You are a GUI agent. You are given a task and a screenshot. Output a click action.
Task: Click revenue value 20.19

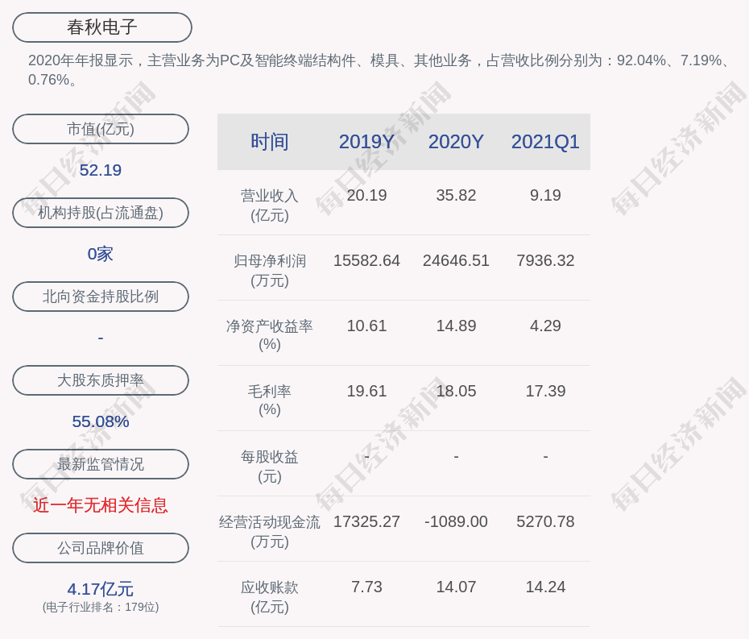[x=366, y=196]
